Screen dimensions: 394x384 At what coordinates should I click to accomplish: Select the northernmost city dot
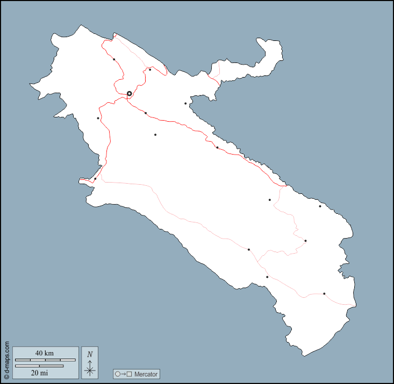[x=114, y=59]
